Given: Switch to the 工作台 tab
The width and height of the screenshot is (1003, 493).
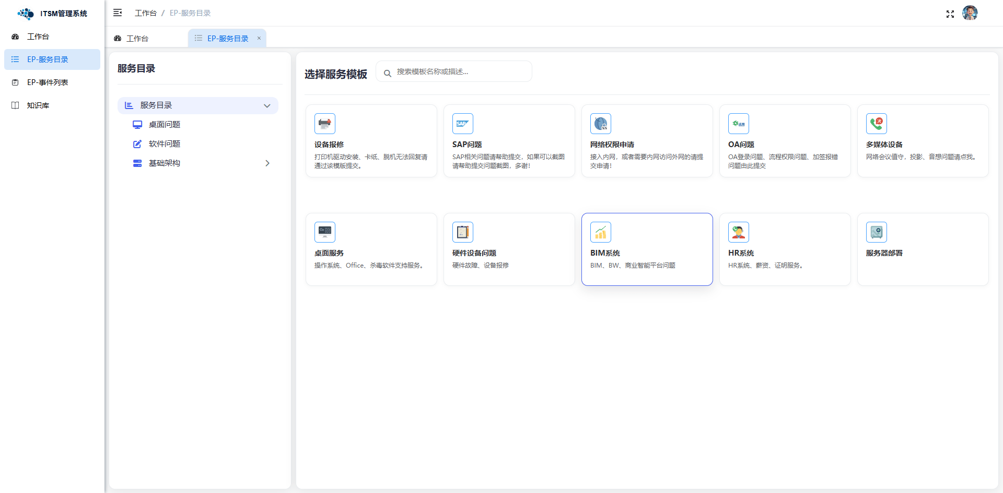Looking at the screenshot, I should pyautogui.click(x=137, y=39).
